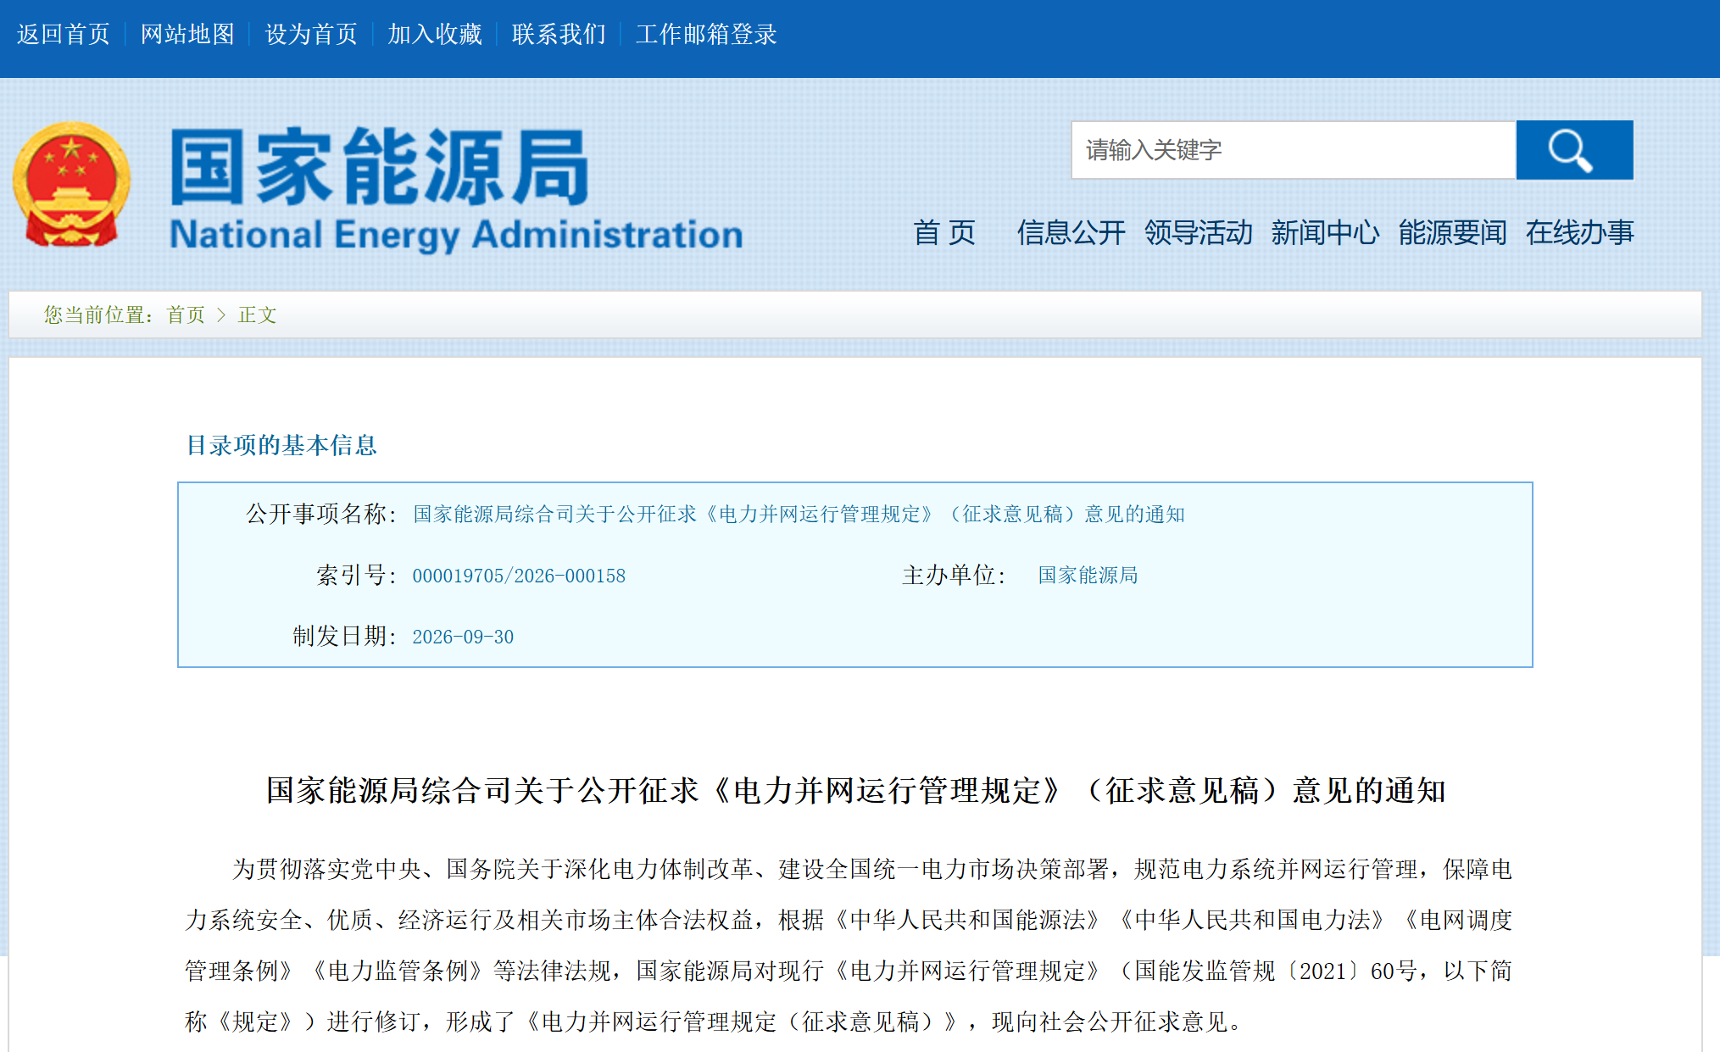
Task: Go to the 首 页 navigation item
Action: (x=944, y=232)
